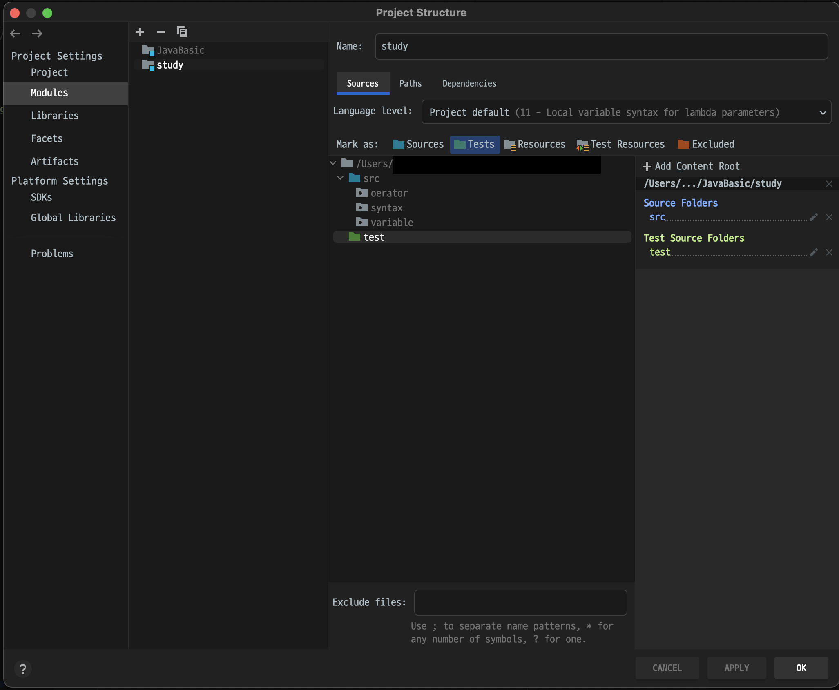
Task: Collapse the /Users root content folder
Action: click(x=333, y=163)
